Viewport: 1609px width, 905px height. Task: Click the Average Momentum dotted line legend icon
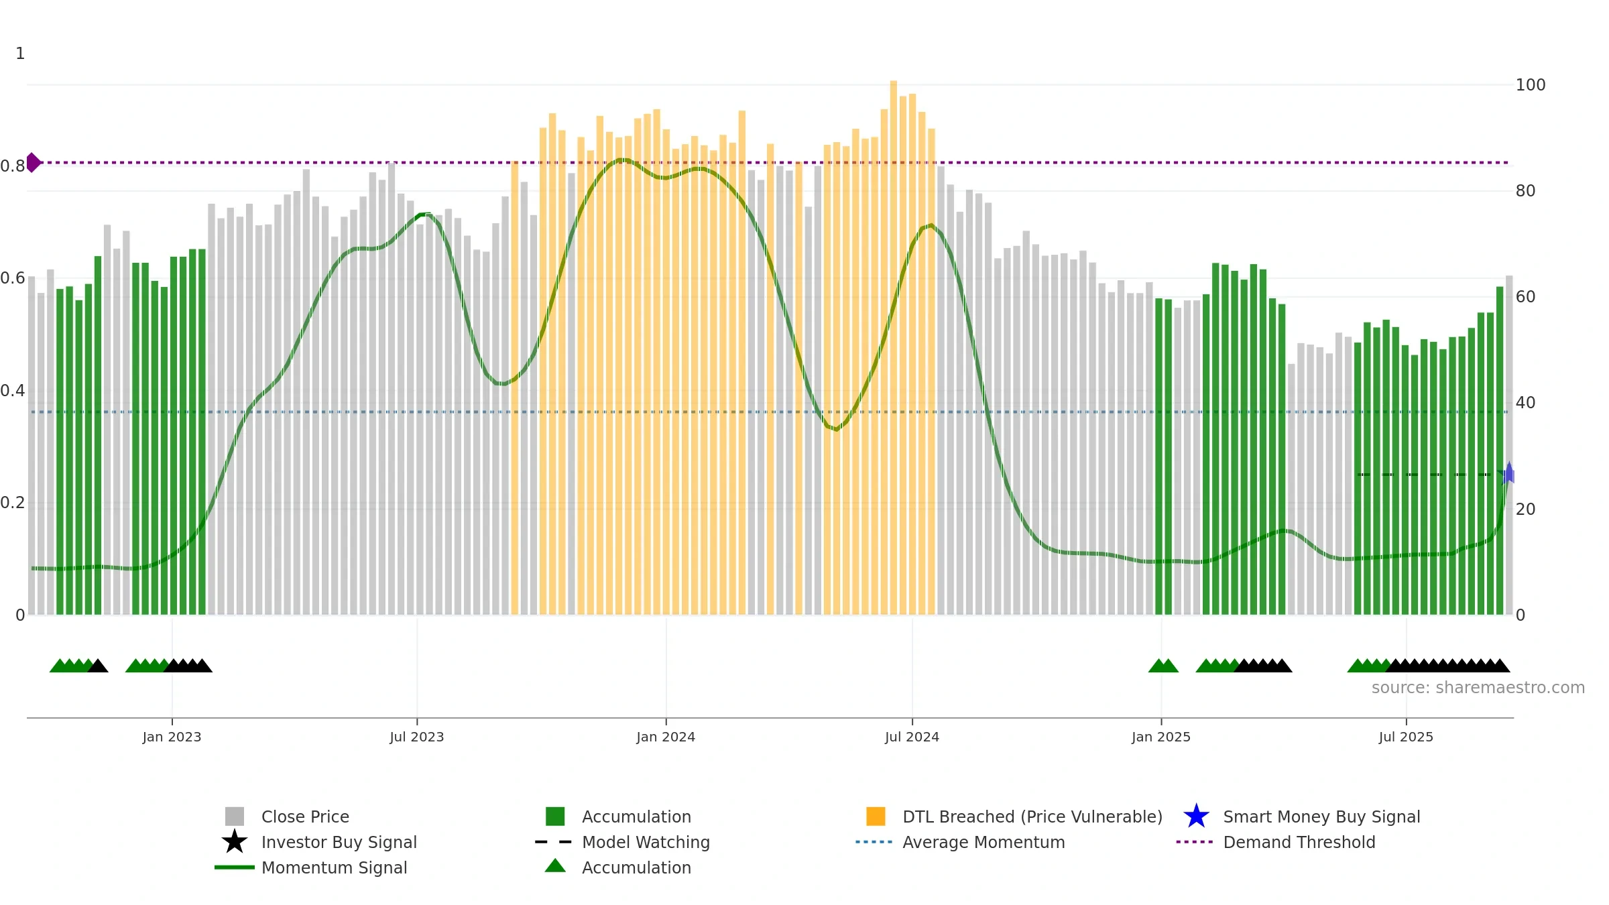point(874,842)
